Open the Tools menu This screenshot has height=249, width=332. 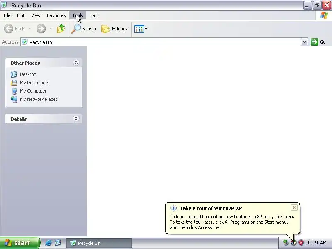tap(78, 15)
